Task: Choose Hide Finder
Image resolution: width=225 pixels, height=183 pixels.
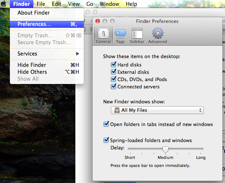Action: pos(47,65)
